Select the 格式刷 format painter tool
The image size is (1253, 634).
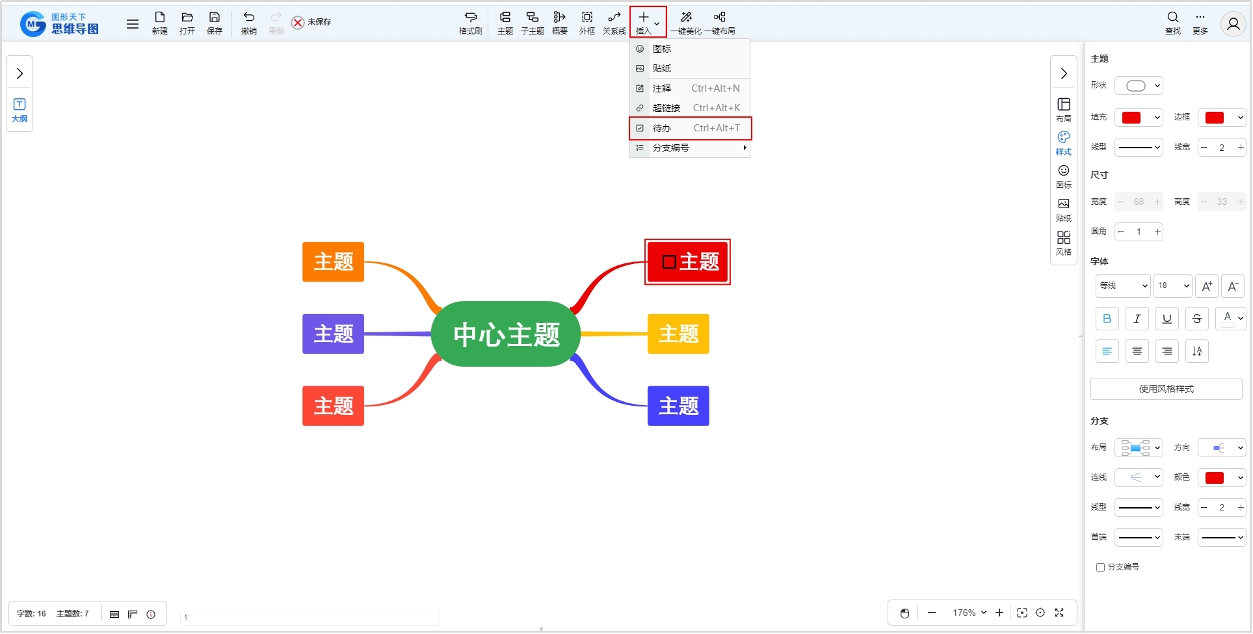pos(471,23)
